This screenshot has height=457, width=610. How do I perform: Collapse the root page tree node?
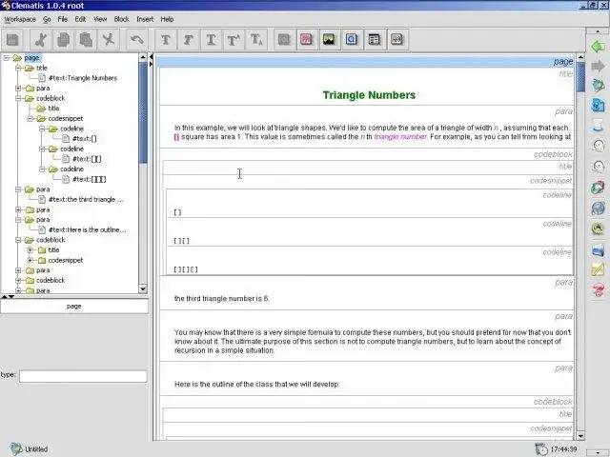pos(7,58)
